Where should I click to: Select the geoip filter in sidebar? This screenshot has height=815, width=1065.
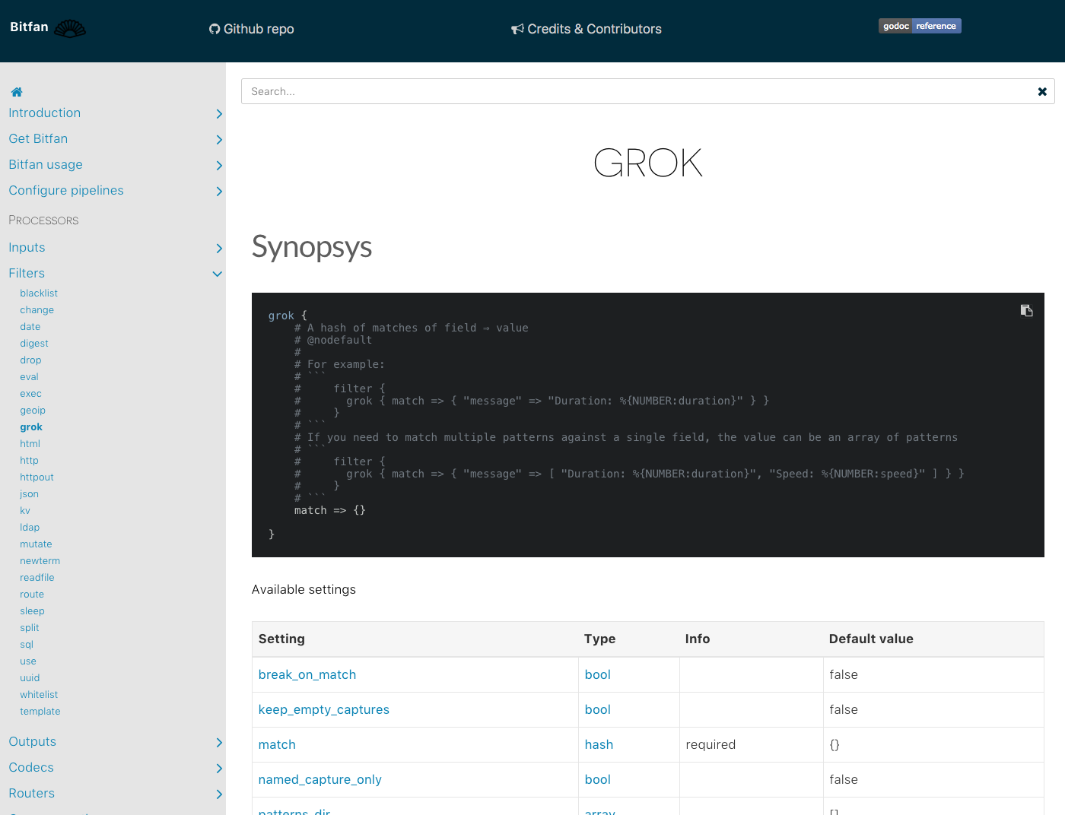coord(33,411)
